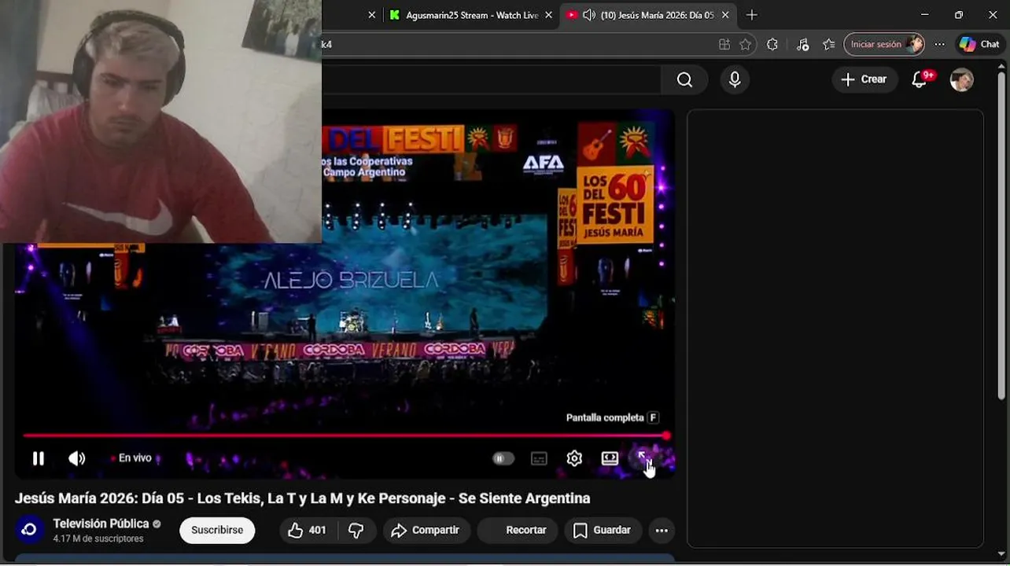
Task: Open the app-available icon in the address bar
Action: (x=724, y=45)
